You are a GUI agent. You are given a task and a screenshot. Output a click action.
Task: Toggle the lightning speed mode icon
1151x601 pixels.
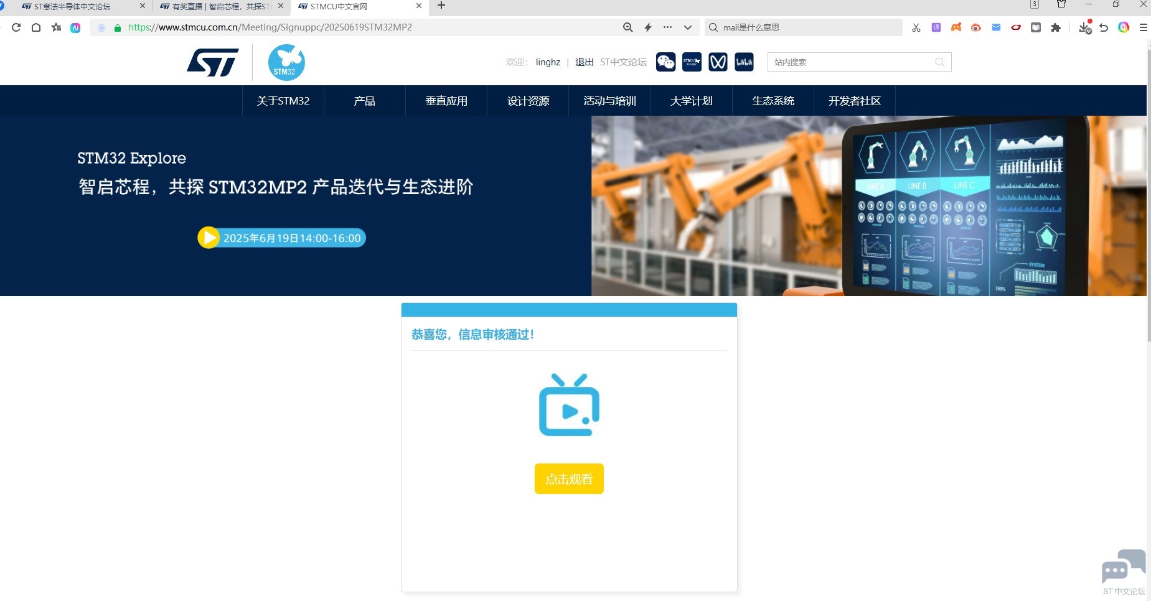coord(648,27)
